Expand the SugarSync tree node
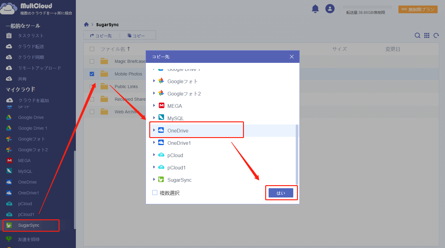This screenshot has width=445, height=248. click(154, 180)
